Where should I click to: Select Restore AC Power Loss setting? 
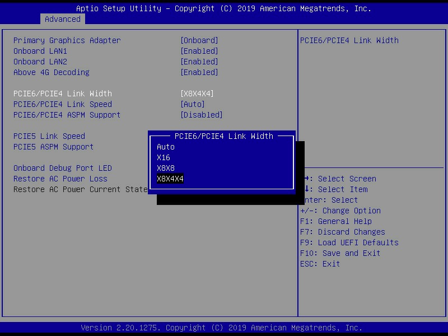60,179
